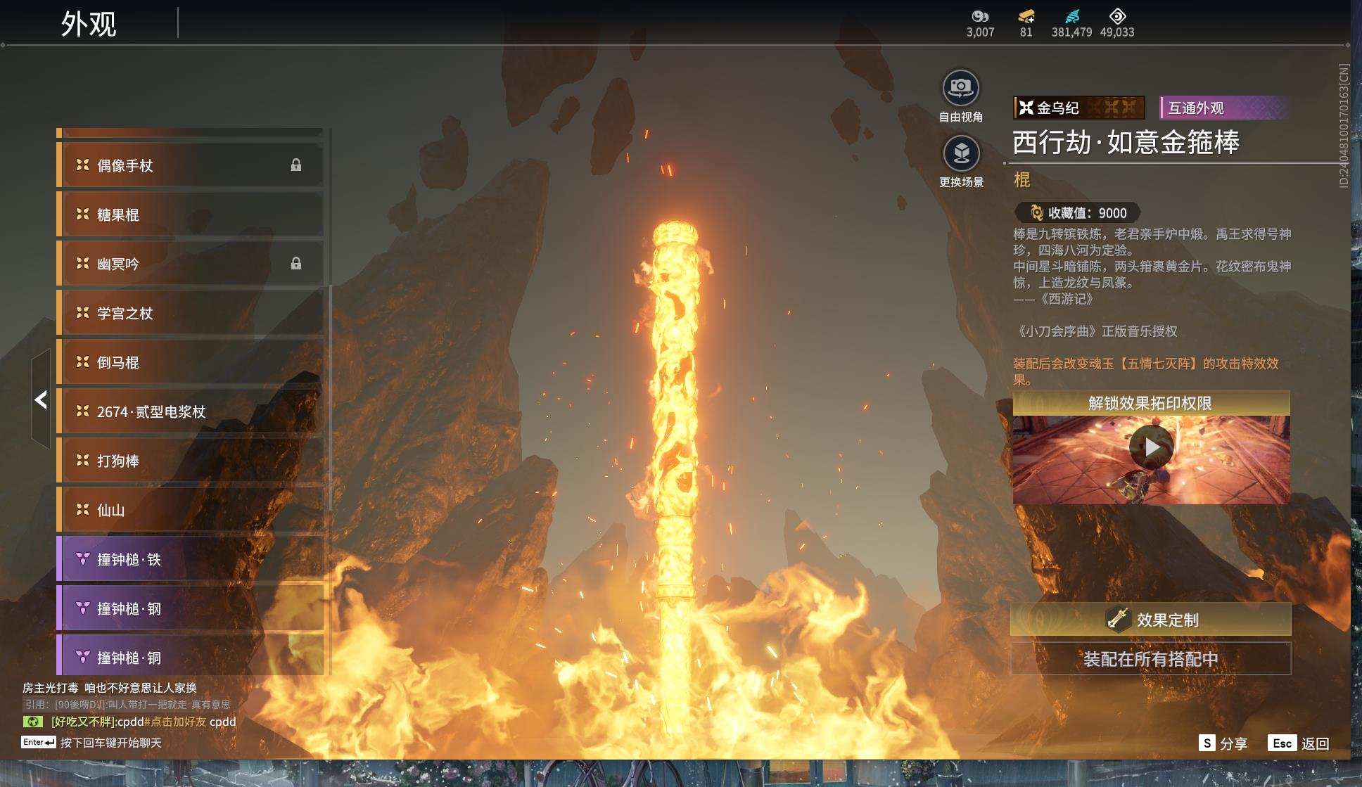
Task: Click the currency icon above 3,007
Action: (x=980, y=16)
